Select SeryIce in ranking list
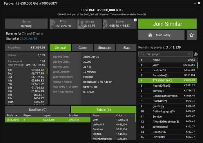203x143 pixels. pyautogui.click(x=168, y=116)
